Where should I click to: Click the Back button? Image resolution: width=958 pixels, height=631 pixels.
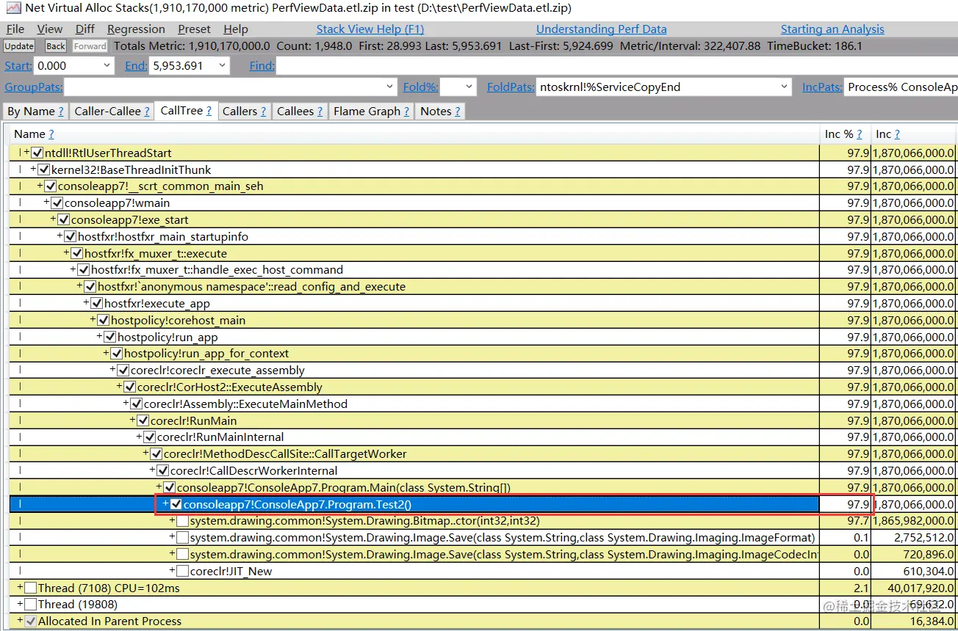(x=56, y=46)
